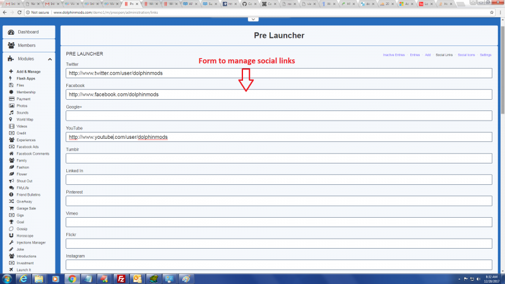Click the Shout Out megaphone icon
The image size is (505, 284).
pyautogui.click(x=11, y=181)
